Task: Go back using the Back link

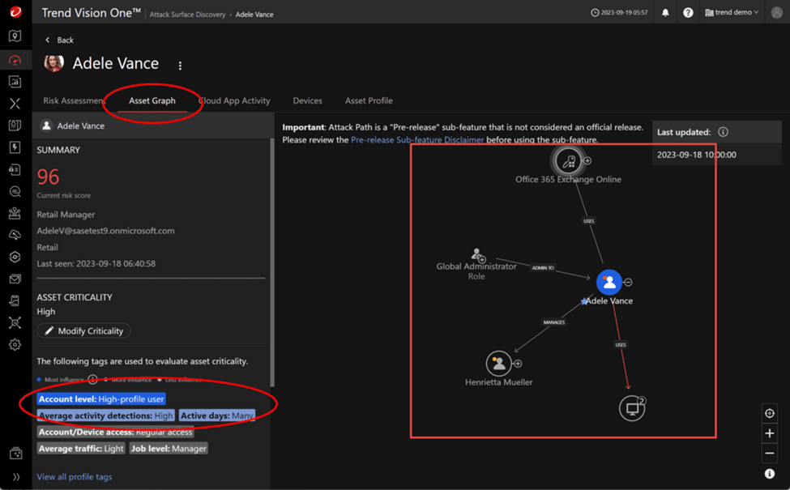Action: click(59, 40)
